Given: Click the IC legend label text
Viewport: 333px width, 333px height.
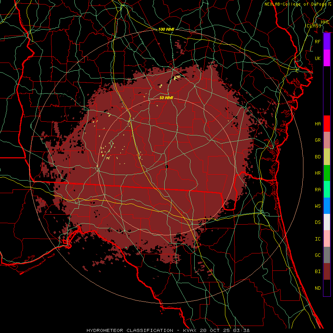Looking at the screenshot, I should [x=318, y=239].
